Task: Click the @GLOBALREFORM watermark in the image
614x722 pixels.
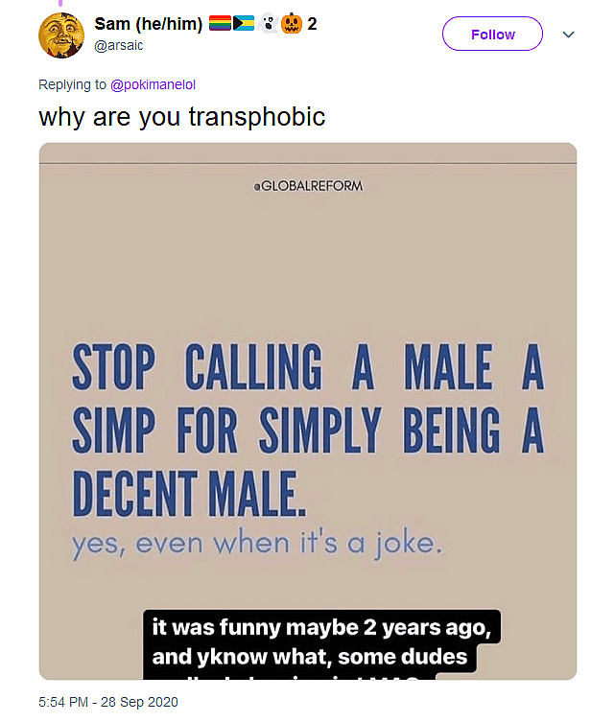Action: [x=307, y=186]
